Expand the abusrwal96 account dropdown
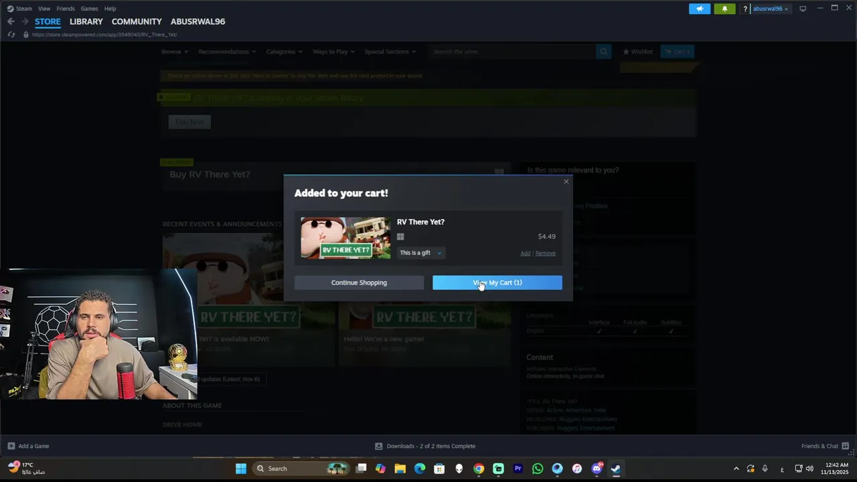Viewport: 857px width, 482px height. tap(771, 9)
